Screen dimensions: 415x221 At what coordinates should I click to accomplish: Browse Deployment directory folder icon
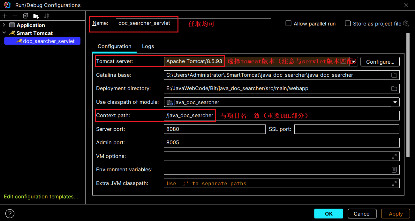pyautogui.click(x=394, y=89)
